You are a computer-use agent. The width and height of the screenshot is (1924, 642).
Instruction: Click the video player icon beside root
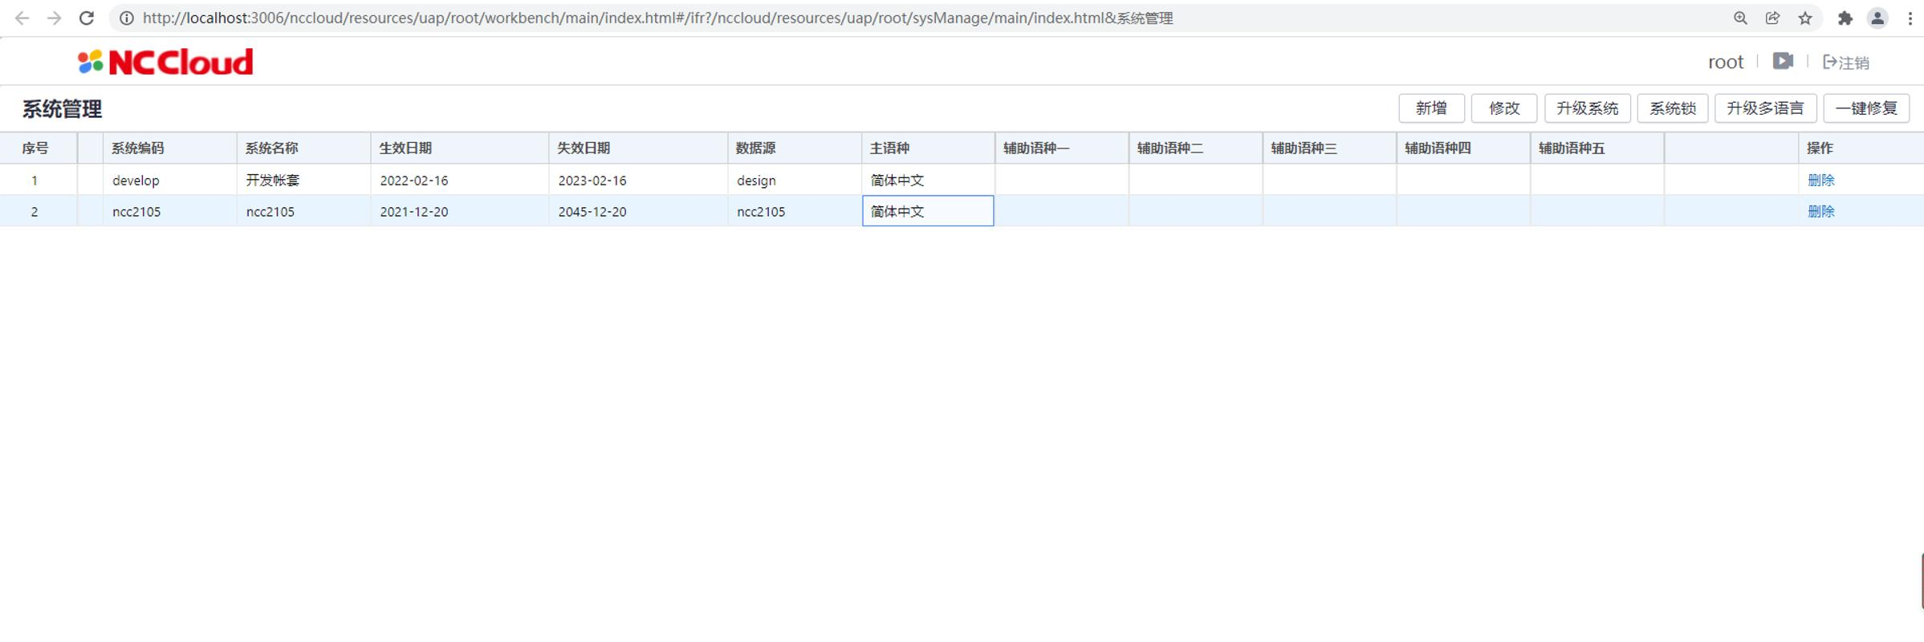(x=1783, y=61)
